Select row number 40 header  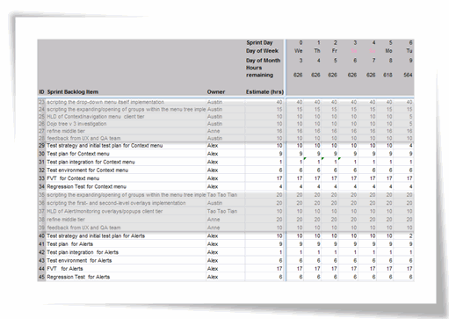(x=41, y=236)
